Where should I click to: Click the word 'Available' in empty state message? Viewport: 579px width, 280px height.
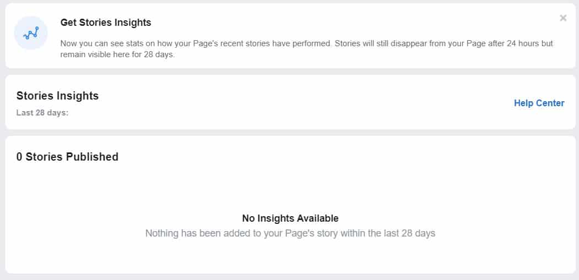[x=316, y=218]
